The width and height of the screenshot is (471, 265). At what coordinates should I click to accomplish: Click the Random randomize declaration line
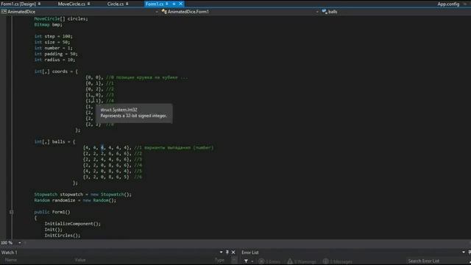[x=75, y=200]
